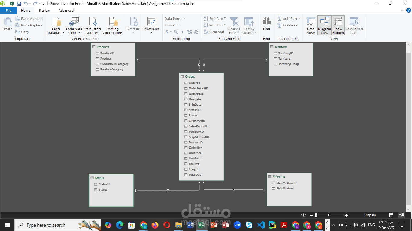
Task: Switch to grid view status icon
Action: click(391, 215)
